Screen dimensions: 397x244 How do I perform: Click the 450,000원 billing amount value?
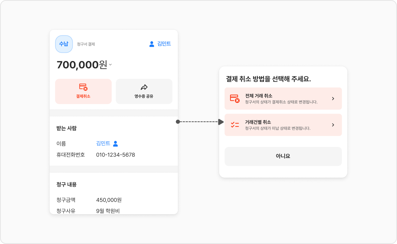pyautogui.click(x=109, y=200)
